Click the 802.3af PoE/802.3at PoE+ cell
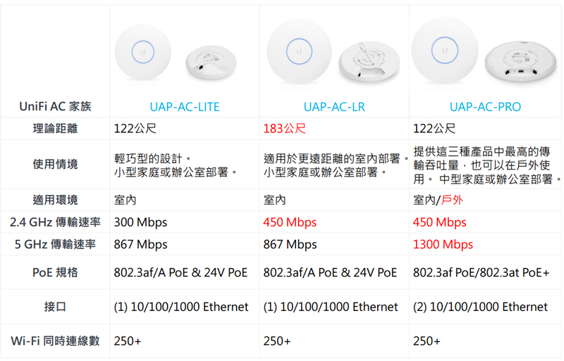Image resolution: width=564 pixels, height=361 pixels. (482, 272)
